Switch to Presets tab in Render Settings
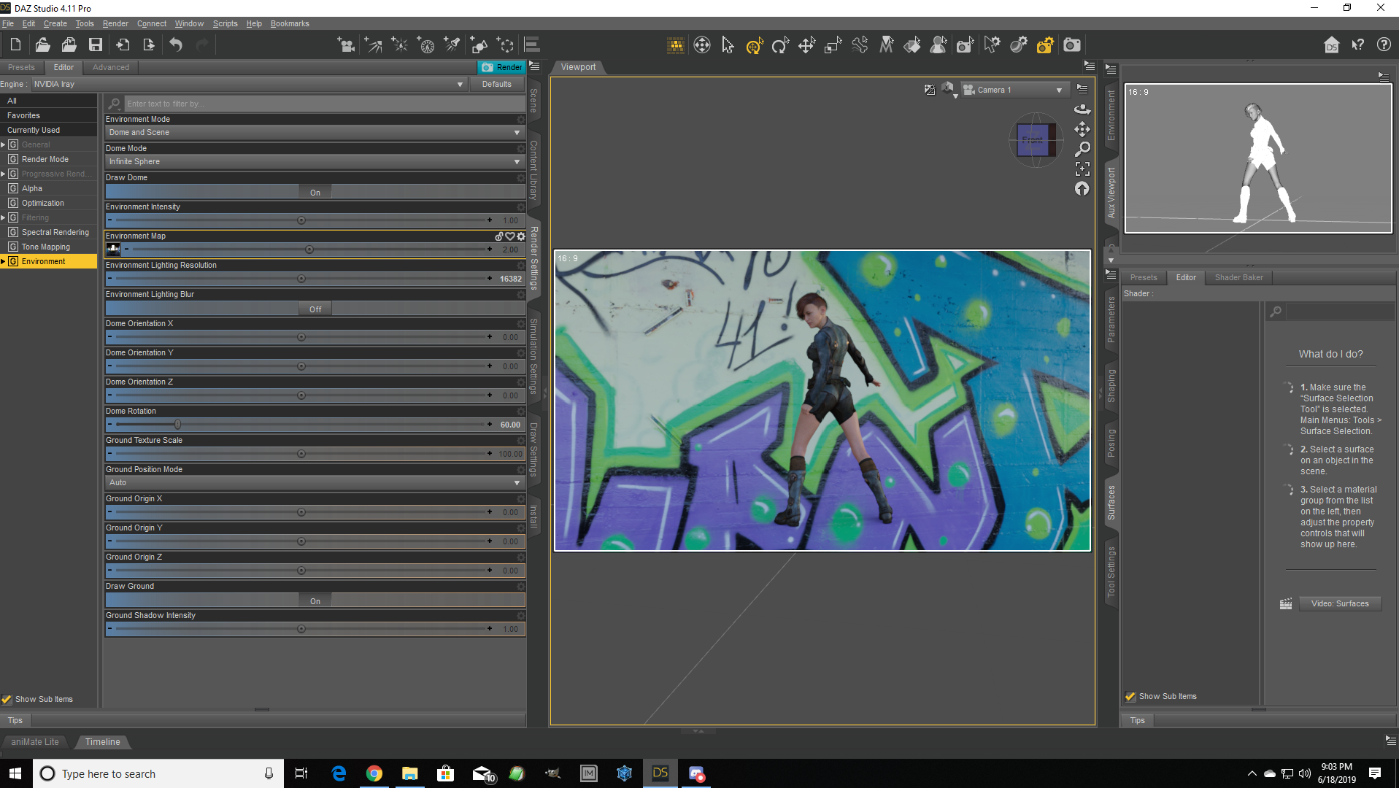Viewport: 1399px width, 788px height. pos(21,67)
